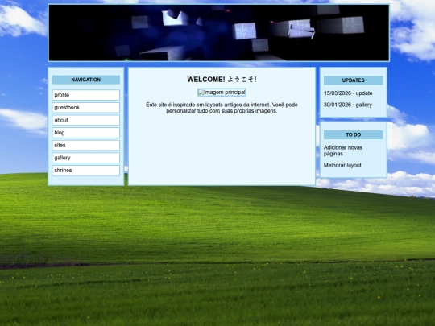435x326 pixels.
Task: Click the '30/01/2026 - gallery' entry
Action: pyautogui.click(x=348, y=105)
